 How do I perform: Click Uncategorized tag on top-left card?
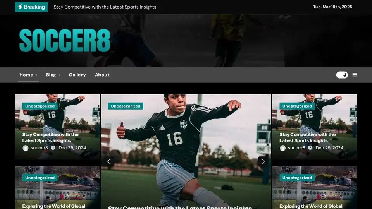(40, 106)
